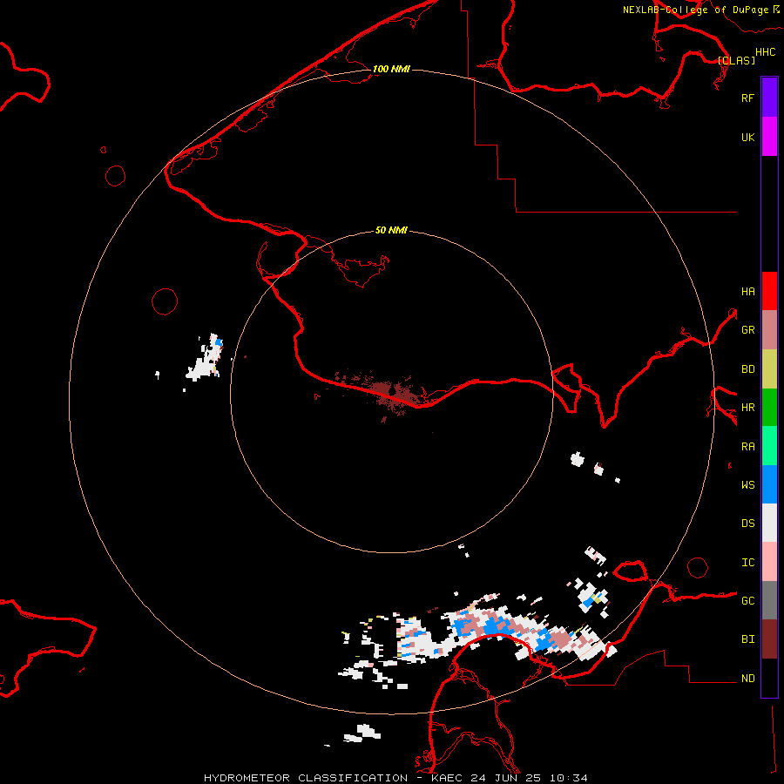Click the red HA legend color swatch
Image resolution: width=784 pixels, height=784 pixels.
[769, 291]
